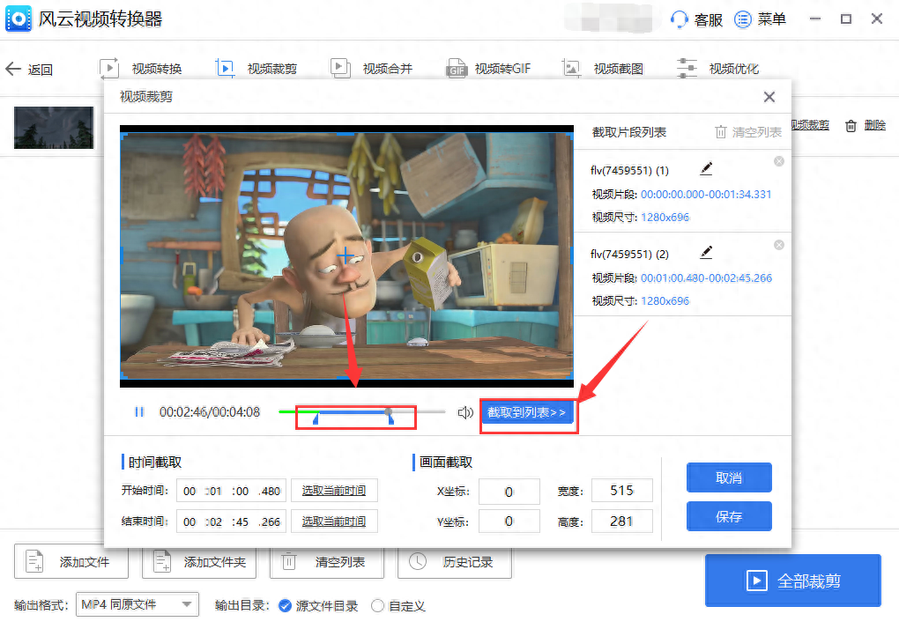Click the trim range end marker
The height and width of the screenshot is (629, 899).
(x=391, y=419)
